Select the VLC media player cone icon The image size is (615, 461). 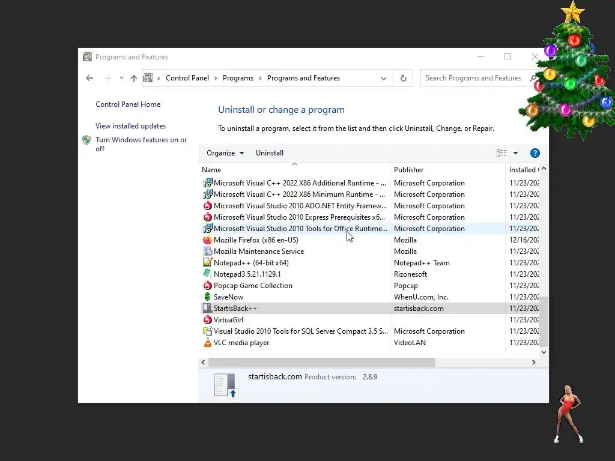[x=207, y=342]
